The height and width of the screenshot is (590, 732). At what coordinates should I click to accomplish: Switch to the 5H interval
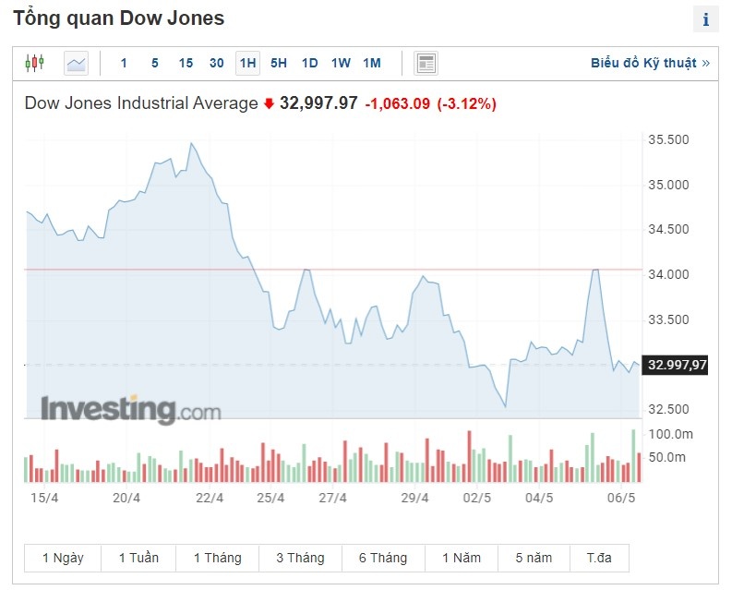(279, 63)
